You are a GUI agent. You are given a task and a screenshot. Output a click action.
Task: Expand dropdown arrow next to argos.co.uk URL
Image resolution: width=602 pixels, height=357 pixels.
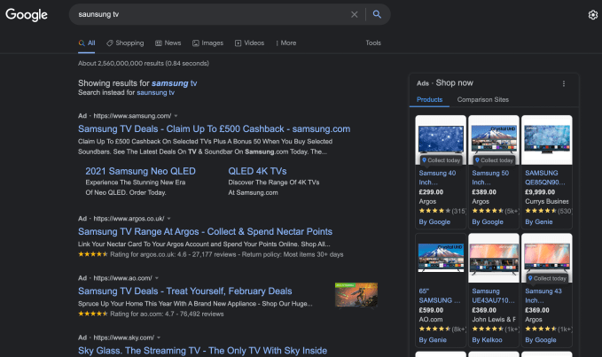tap(168, 219)
